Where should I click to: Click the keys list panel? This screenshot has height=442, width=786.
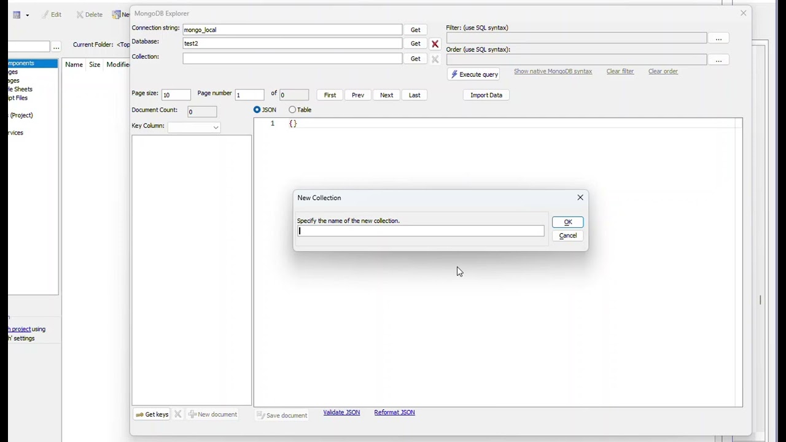pos(192,270)
